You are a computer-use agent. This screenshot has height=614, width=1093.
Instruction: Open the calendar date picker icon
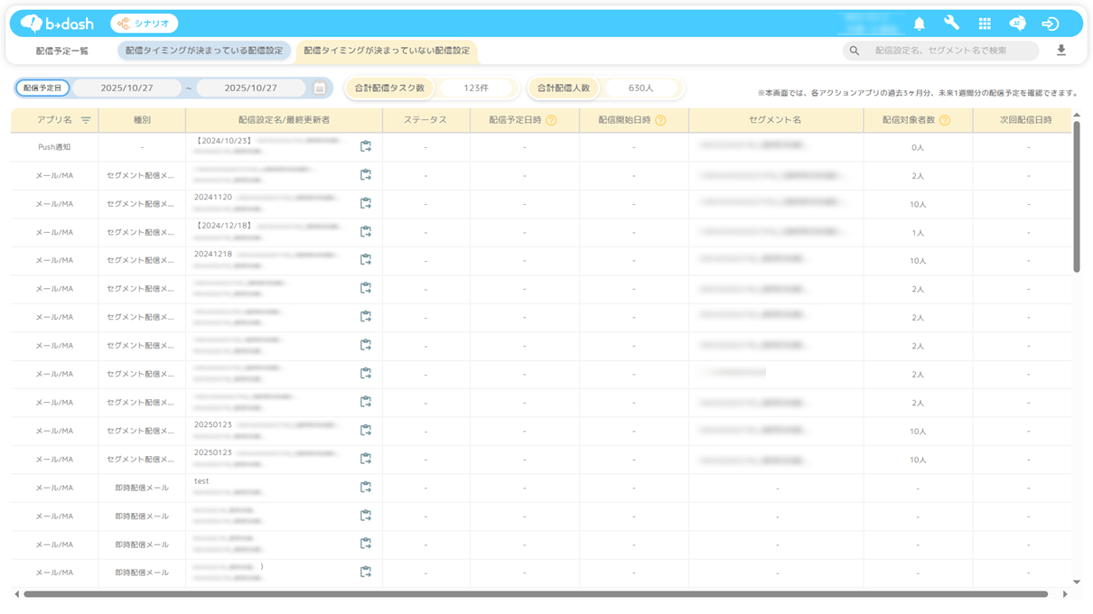320,88
